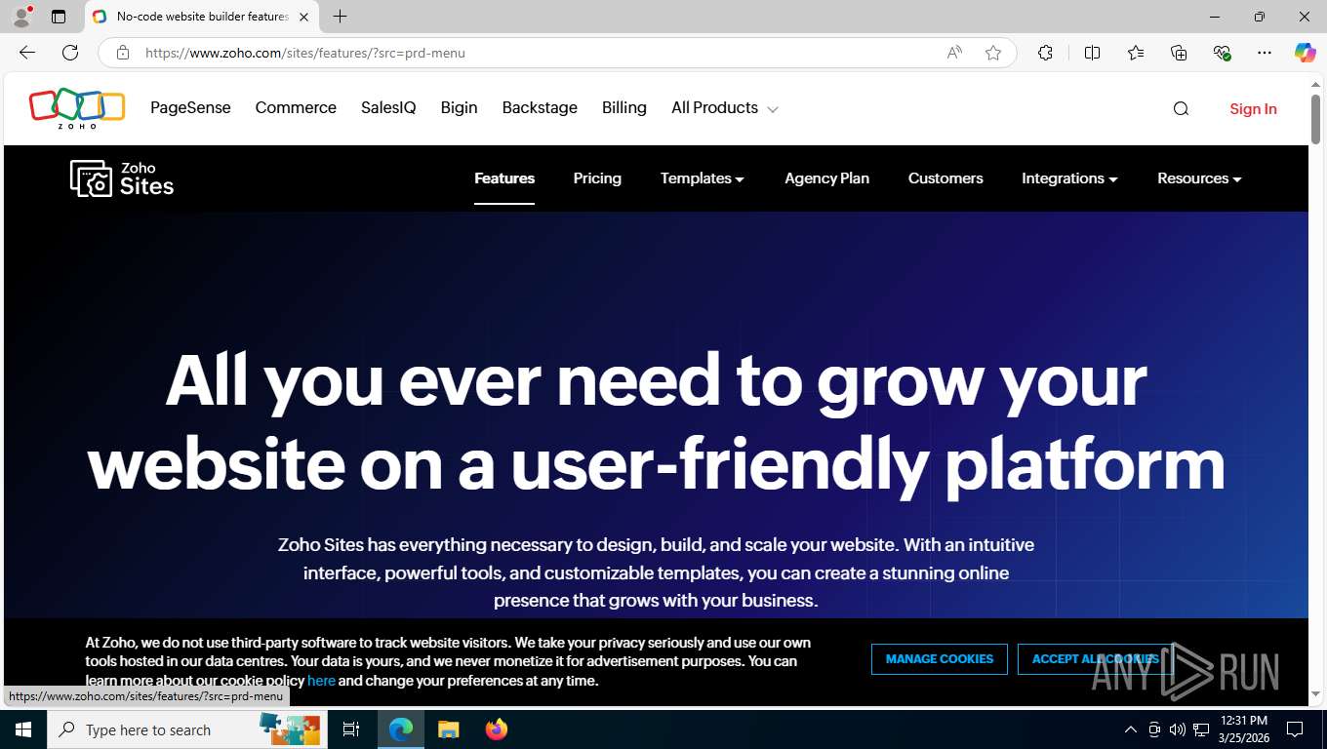Viewport: 1327px width, 749px height.
Task: Open SalesIQ product link
Action: (388, 107)
